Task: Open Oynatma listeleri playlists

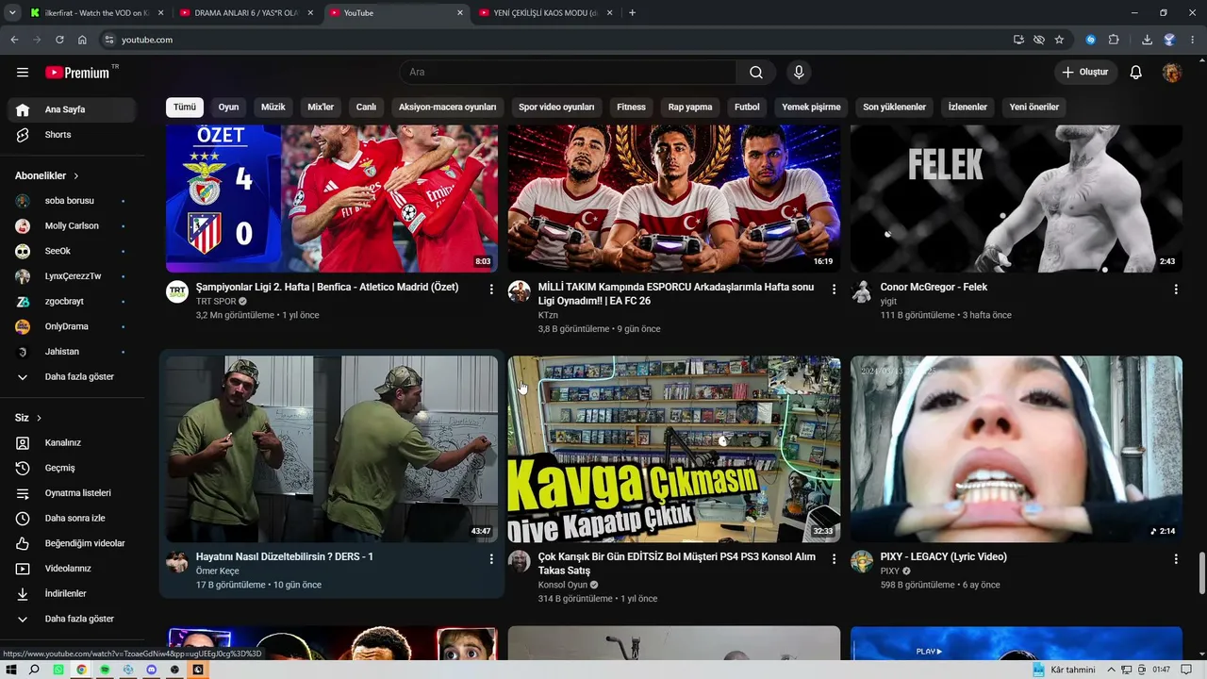Action: tap(72, 493)
